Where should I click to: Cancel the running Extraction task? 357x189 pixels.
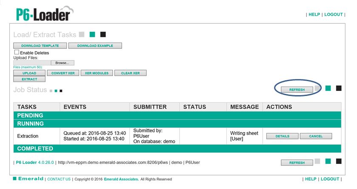coord(316,136)
